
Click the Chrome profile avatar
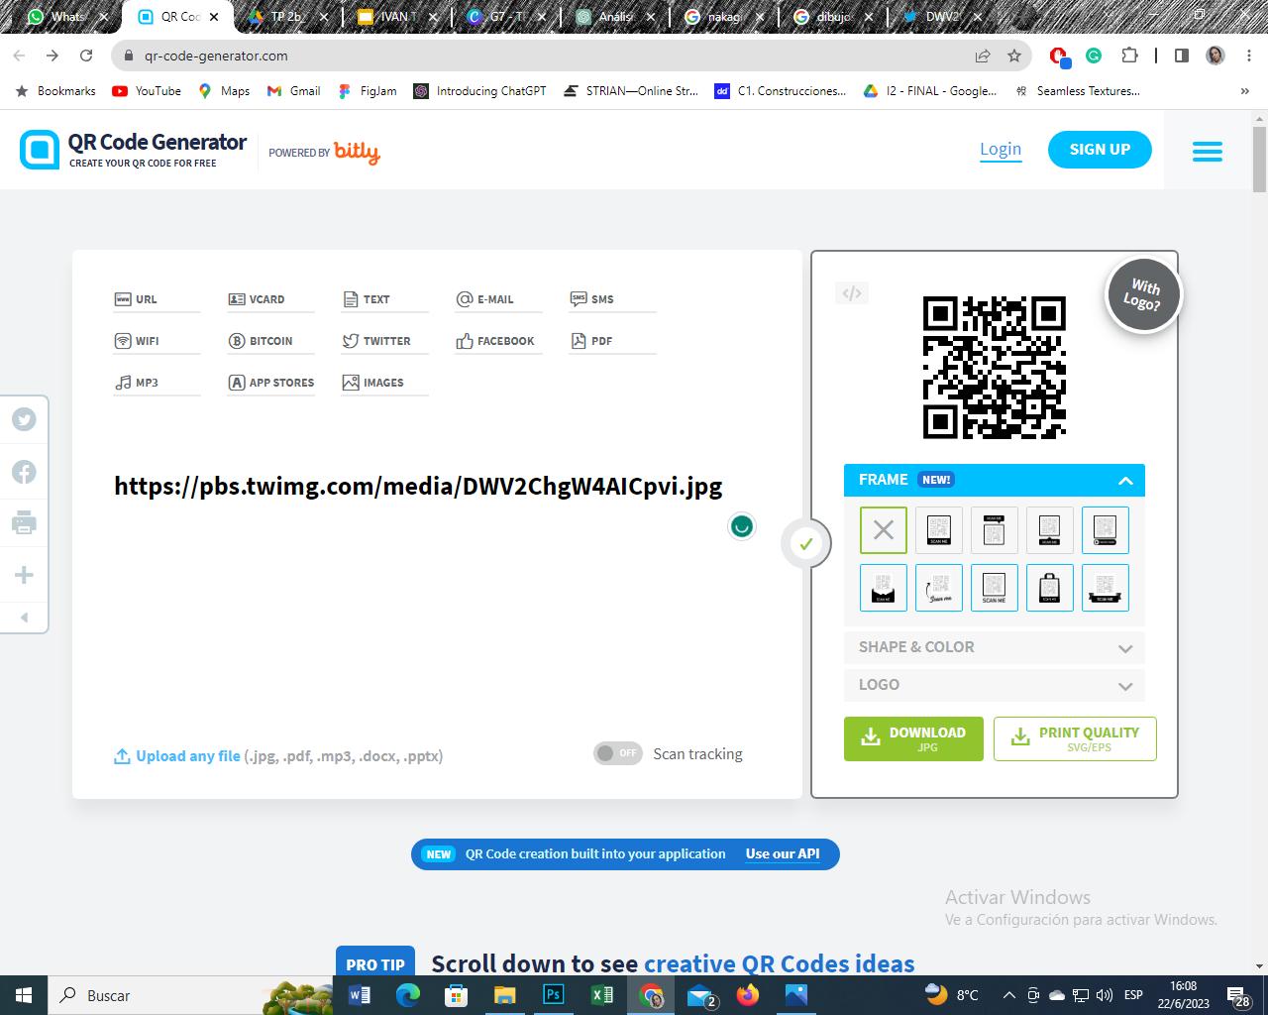1215,56
